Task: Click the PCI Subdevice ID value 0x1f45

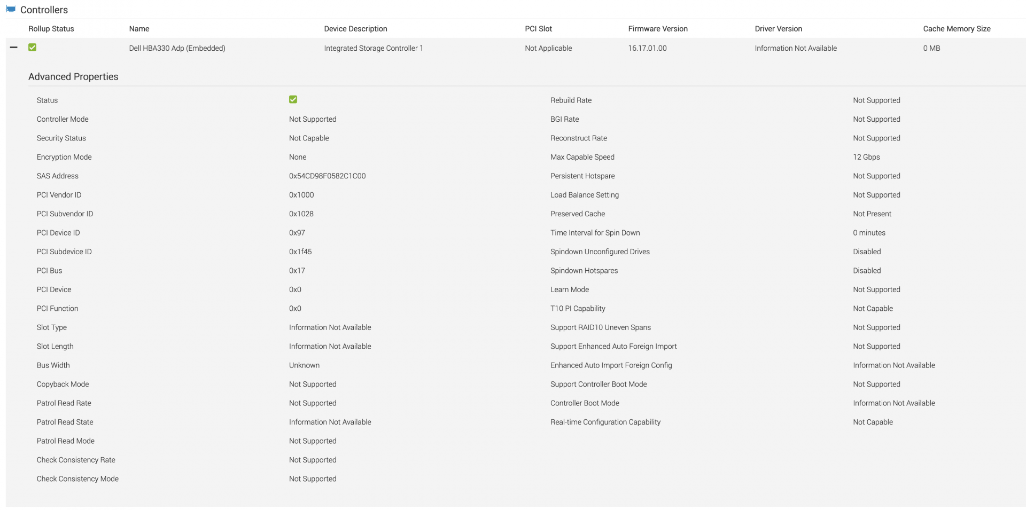Action: [x=300, y=252]
